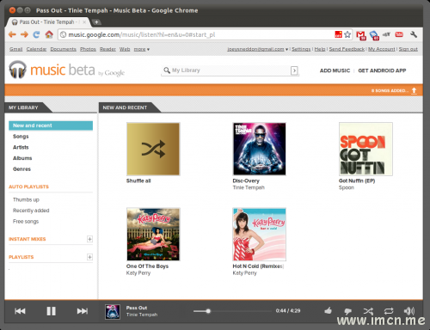Open the Reader link in Google bar
This screenshot has height=330, width=430.
point(107,49)
